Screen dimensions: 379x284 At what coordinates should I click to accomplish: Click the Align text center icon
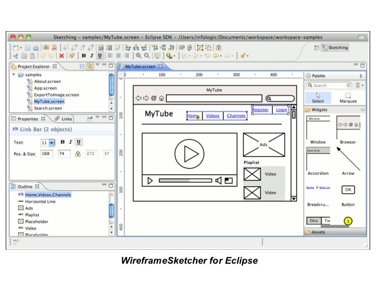click(x=119, y=56)
